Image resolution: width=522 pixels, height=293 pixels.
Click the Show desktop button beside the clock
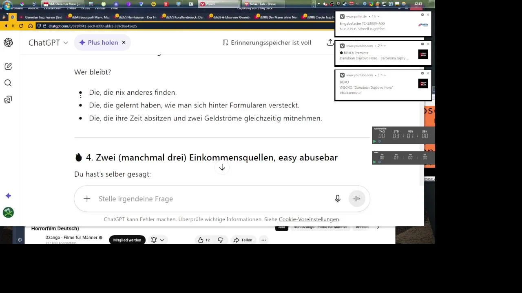pos(433,4)
